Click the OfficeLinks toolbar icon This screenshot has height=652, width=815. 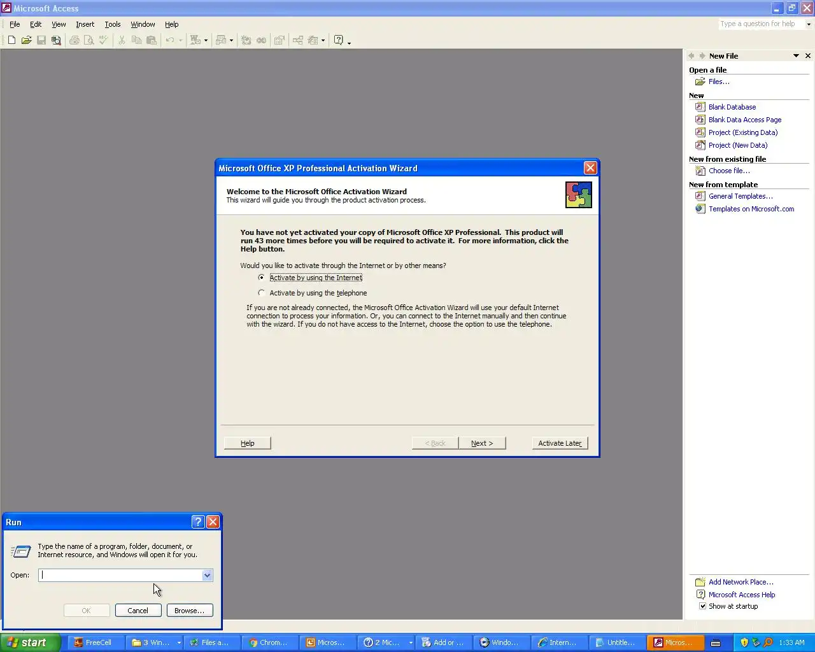[195, 40]
